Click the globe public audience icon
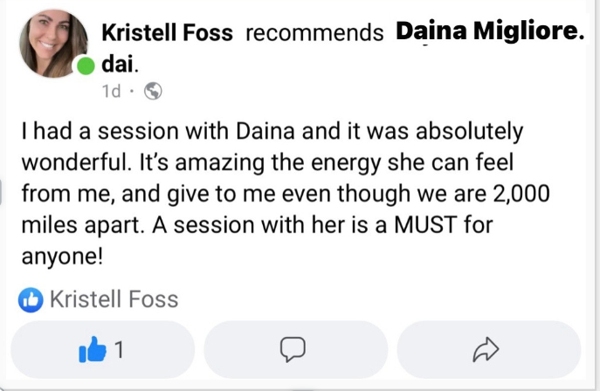This screenshot has height=391, width=600. (x=152, y=91)
